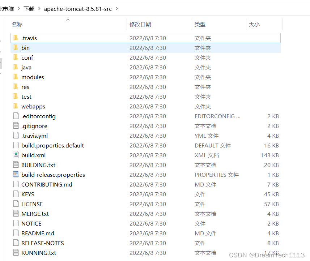Select the RUNNING.txt file name

pos(39,253)
